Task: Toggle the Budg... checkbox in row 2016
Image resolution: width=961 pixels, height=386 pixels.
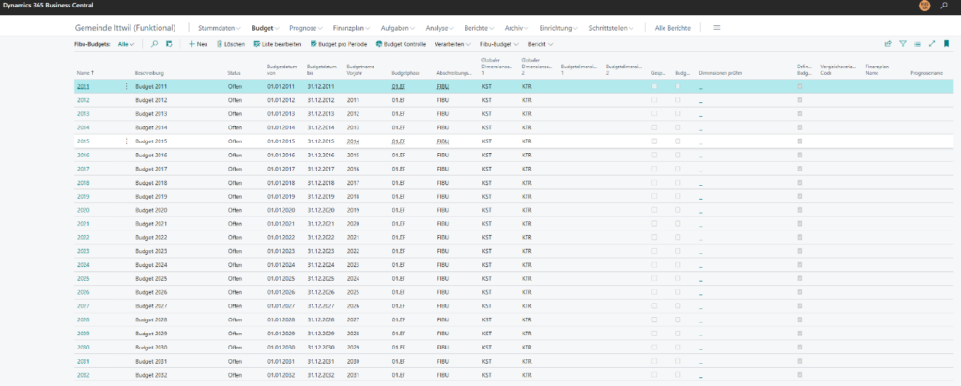Action: coord(678,156)
